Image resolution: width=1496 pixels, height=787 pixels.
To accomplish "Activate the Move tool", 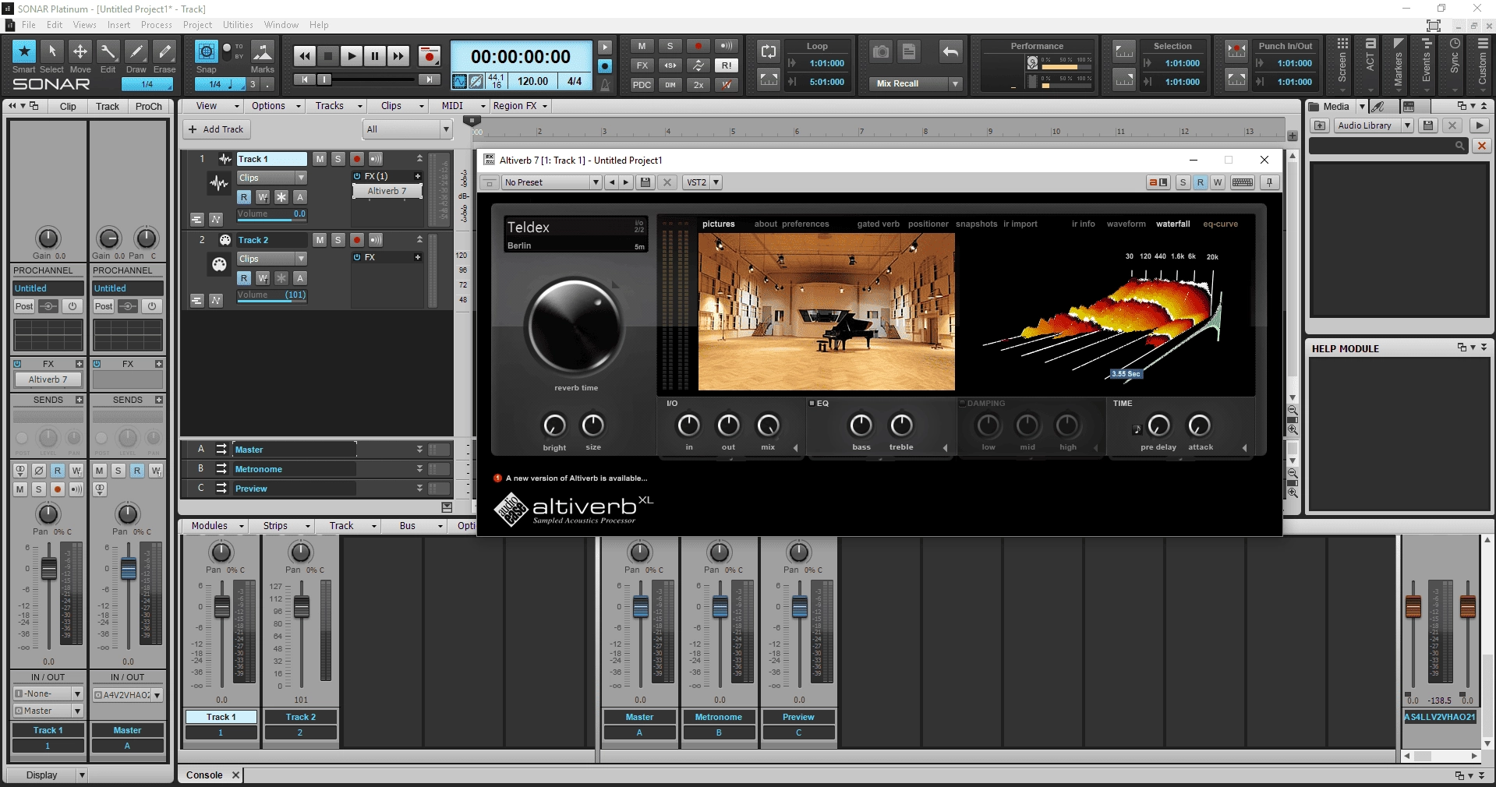I will 80,51.
